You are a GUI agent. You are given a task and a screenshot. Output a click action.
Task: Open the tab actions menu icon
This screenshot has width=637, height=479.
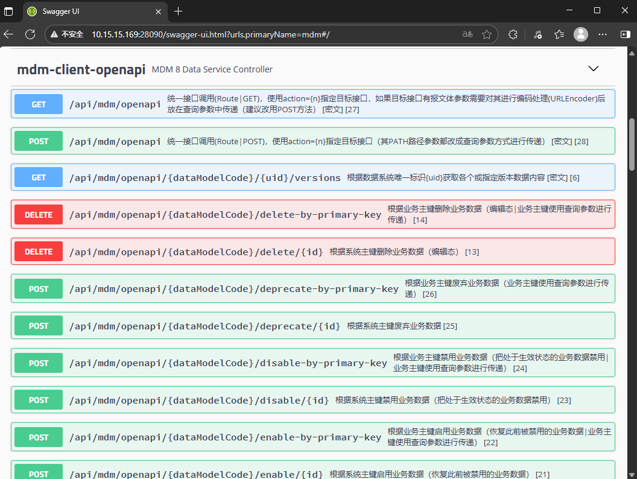pyautogui.click(x=8, y=11)
